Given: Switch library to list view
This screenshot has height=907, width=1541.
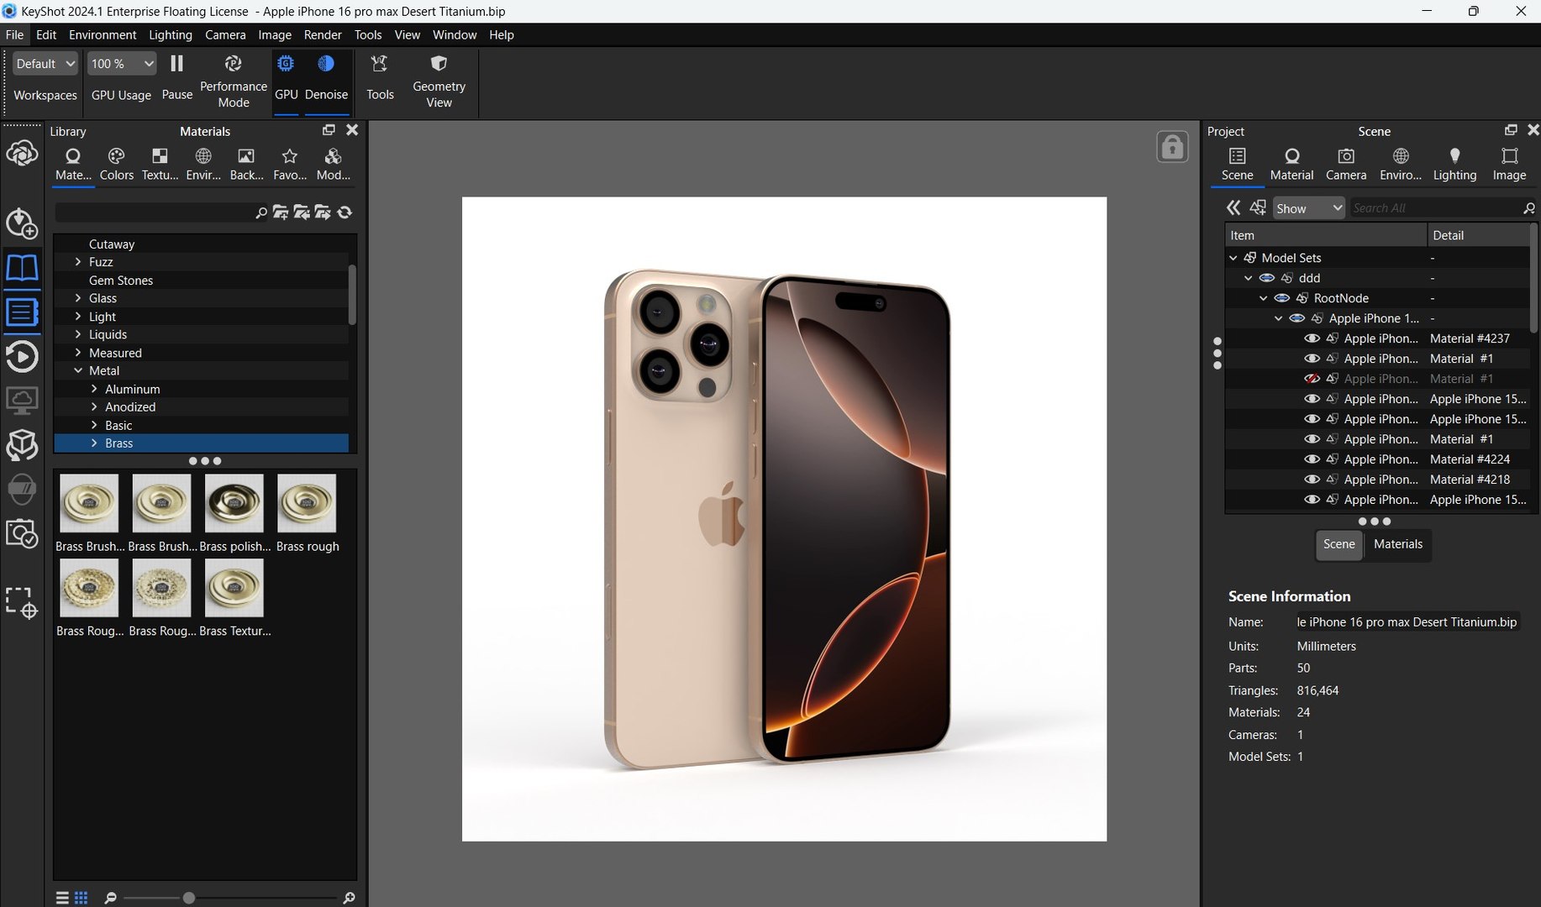Looking at the screenshot, I should pyautogui.click(x=62, y=898).
